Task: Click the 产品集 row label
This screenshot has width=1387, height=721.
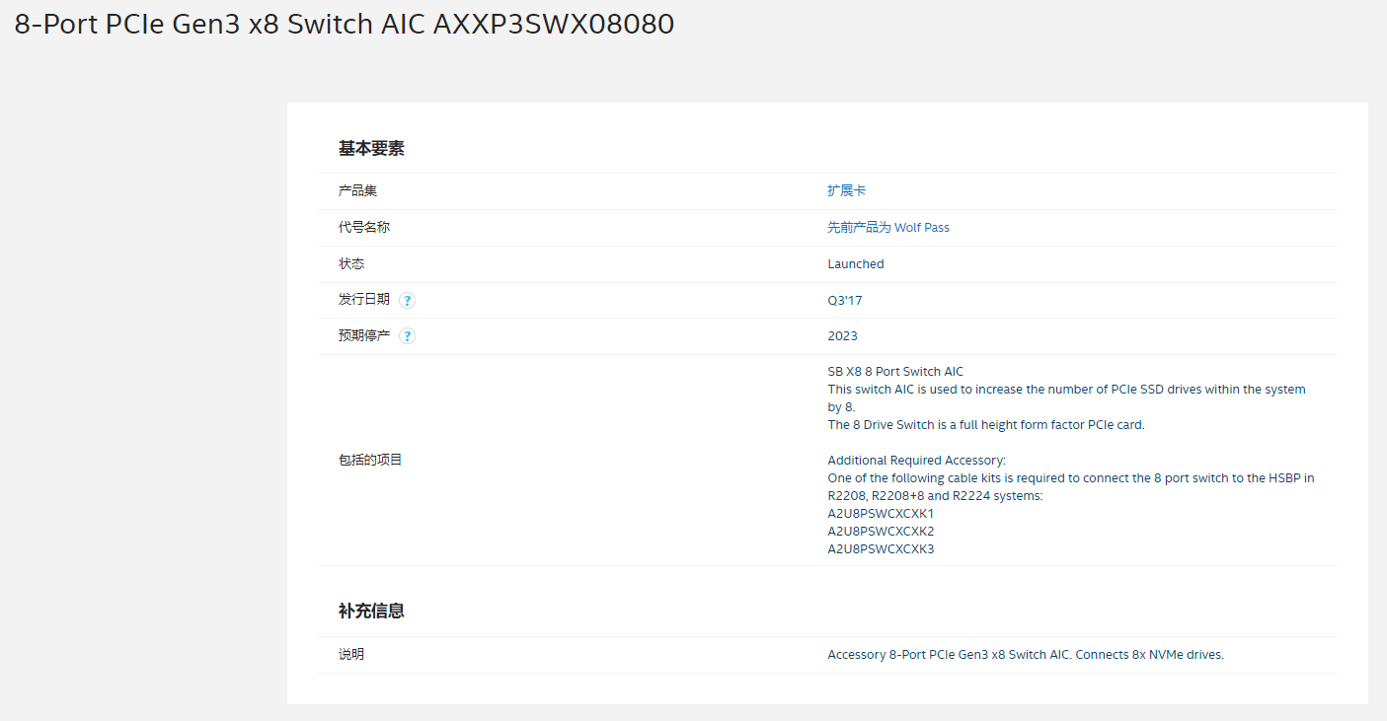Action: pyautogui.click(x=357, y=190)
